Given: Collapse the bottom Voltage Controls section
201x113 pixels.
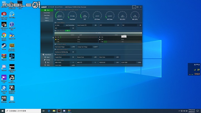Looking at the screenshot, I should coord(55,60).
